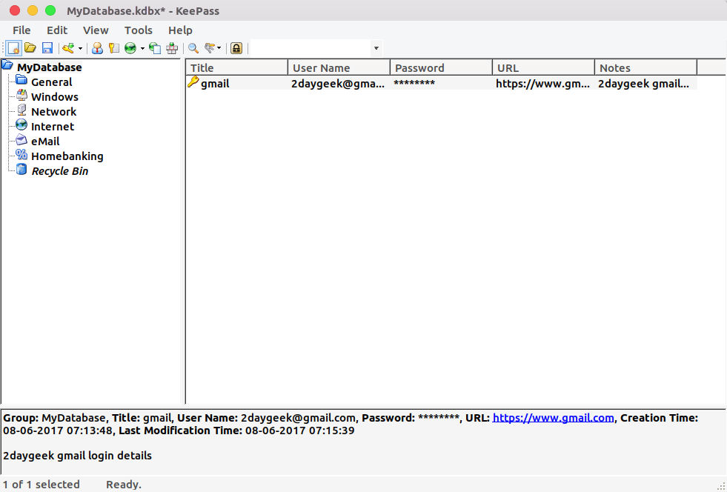Screen dimensions: 727x492
Task: Select the Windows group
Action: tap(55, 97)
